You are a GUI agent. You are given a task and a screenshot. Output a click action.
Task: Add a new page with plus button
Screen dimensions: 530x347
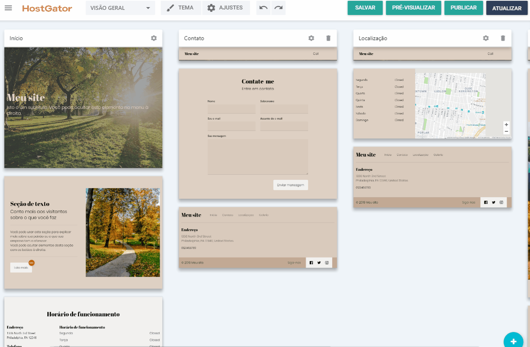(x=513, y=341)
